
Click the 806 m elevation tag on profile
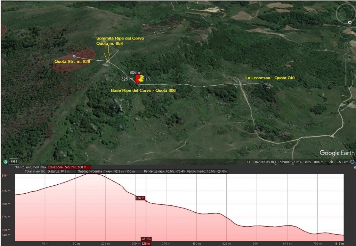[140, 198]
